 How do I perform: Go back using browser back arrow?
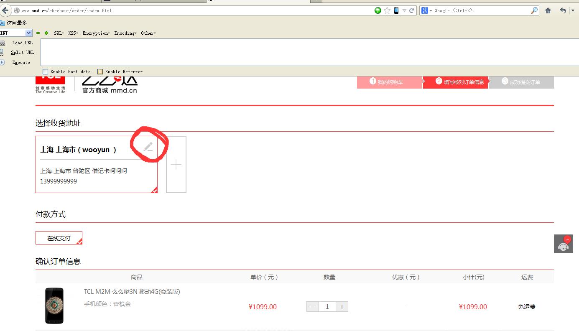[x=5, y=10]
